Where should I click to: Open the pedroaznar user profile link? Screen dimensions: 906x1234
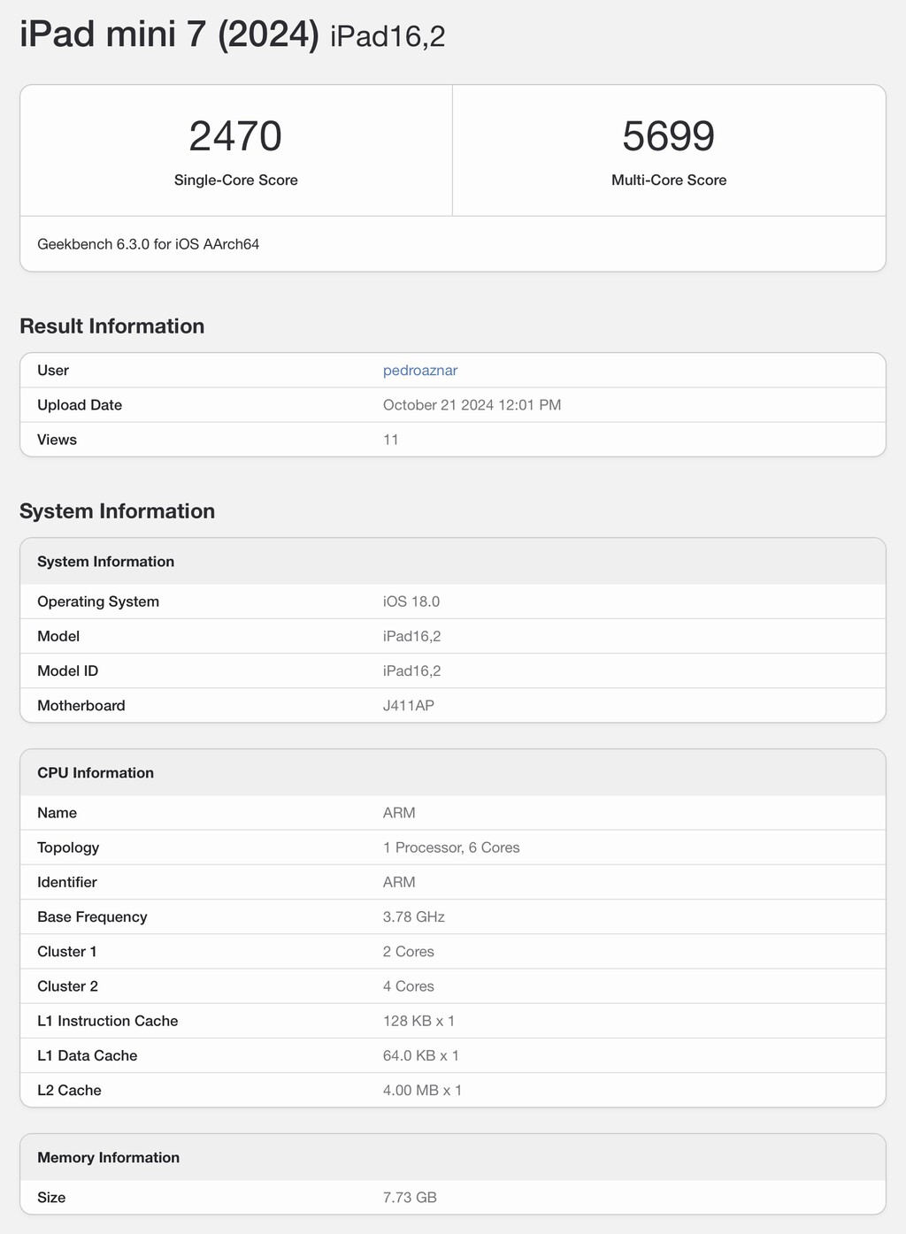[x=419, y=371]
